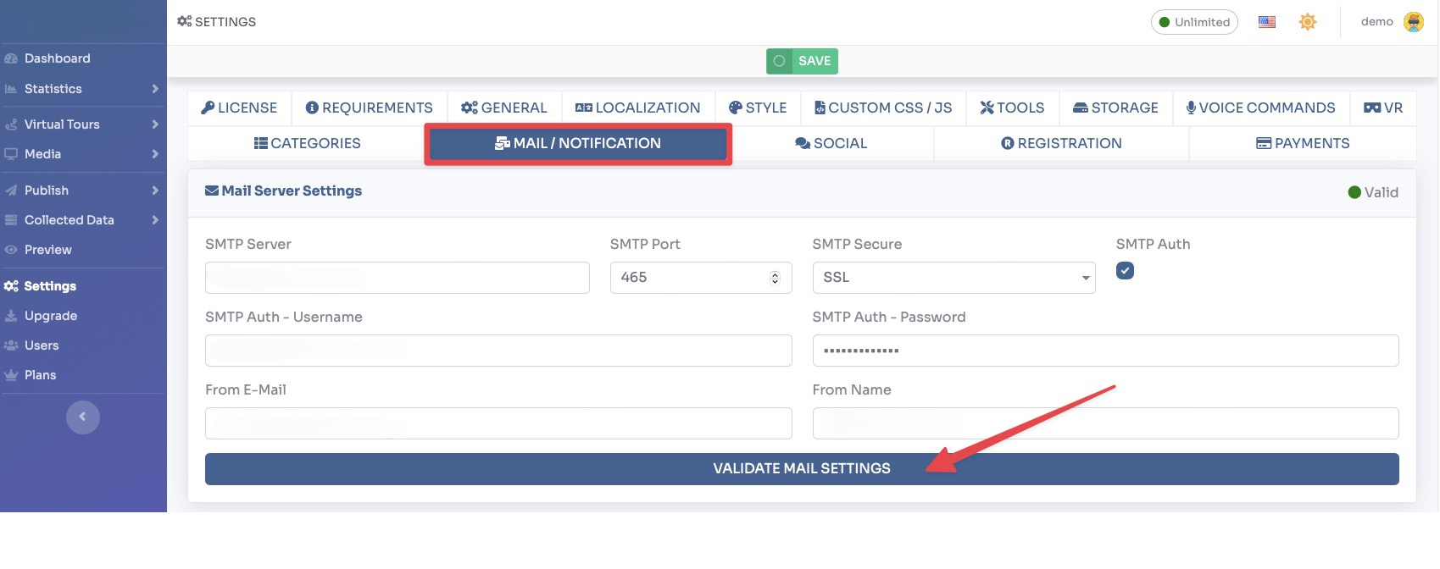
Task: Open the REGISTRATION tab
Action: [1061, 144]
